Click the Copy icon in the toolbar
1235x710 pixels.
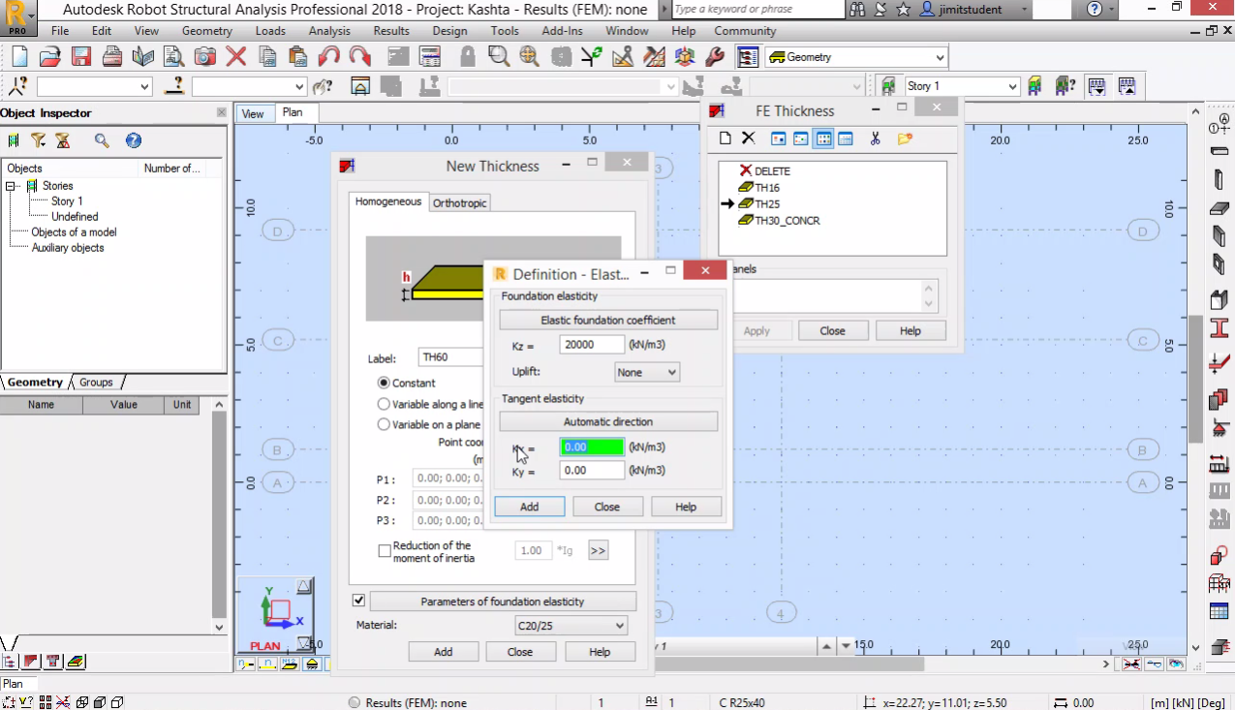(267, 57)
